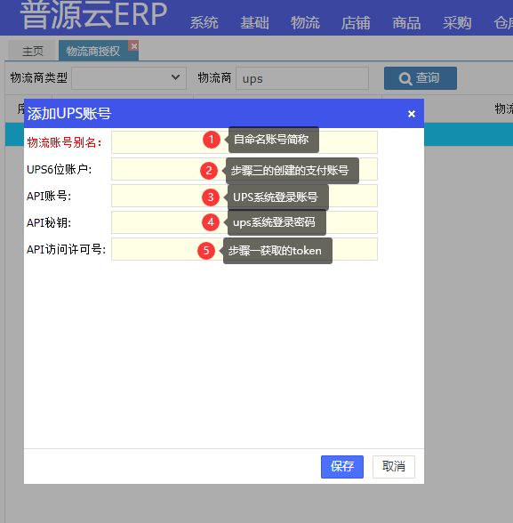Click the 物流账号别名 input field
Screen dimensions: 513x523
244,142
